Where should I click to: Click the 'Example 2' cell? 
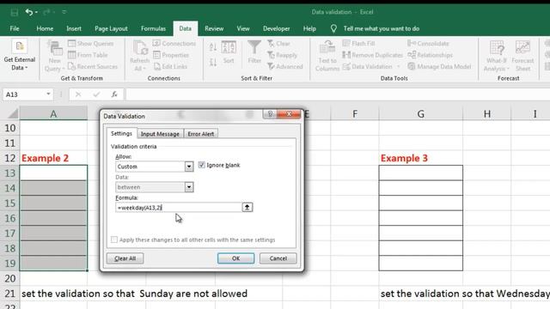[x=53, y=158]
